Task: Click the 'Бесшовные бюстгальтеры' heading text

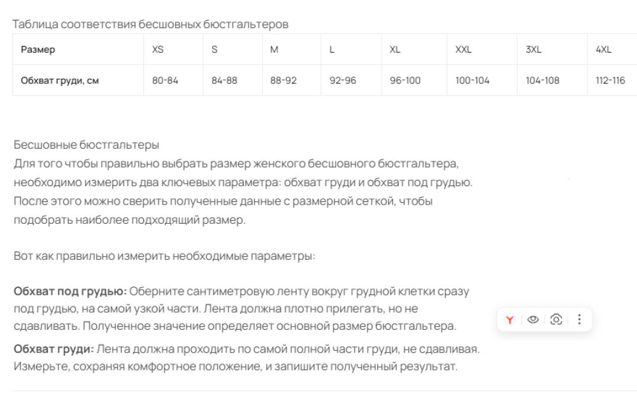Action: tap(86, 145)
